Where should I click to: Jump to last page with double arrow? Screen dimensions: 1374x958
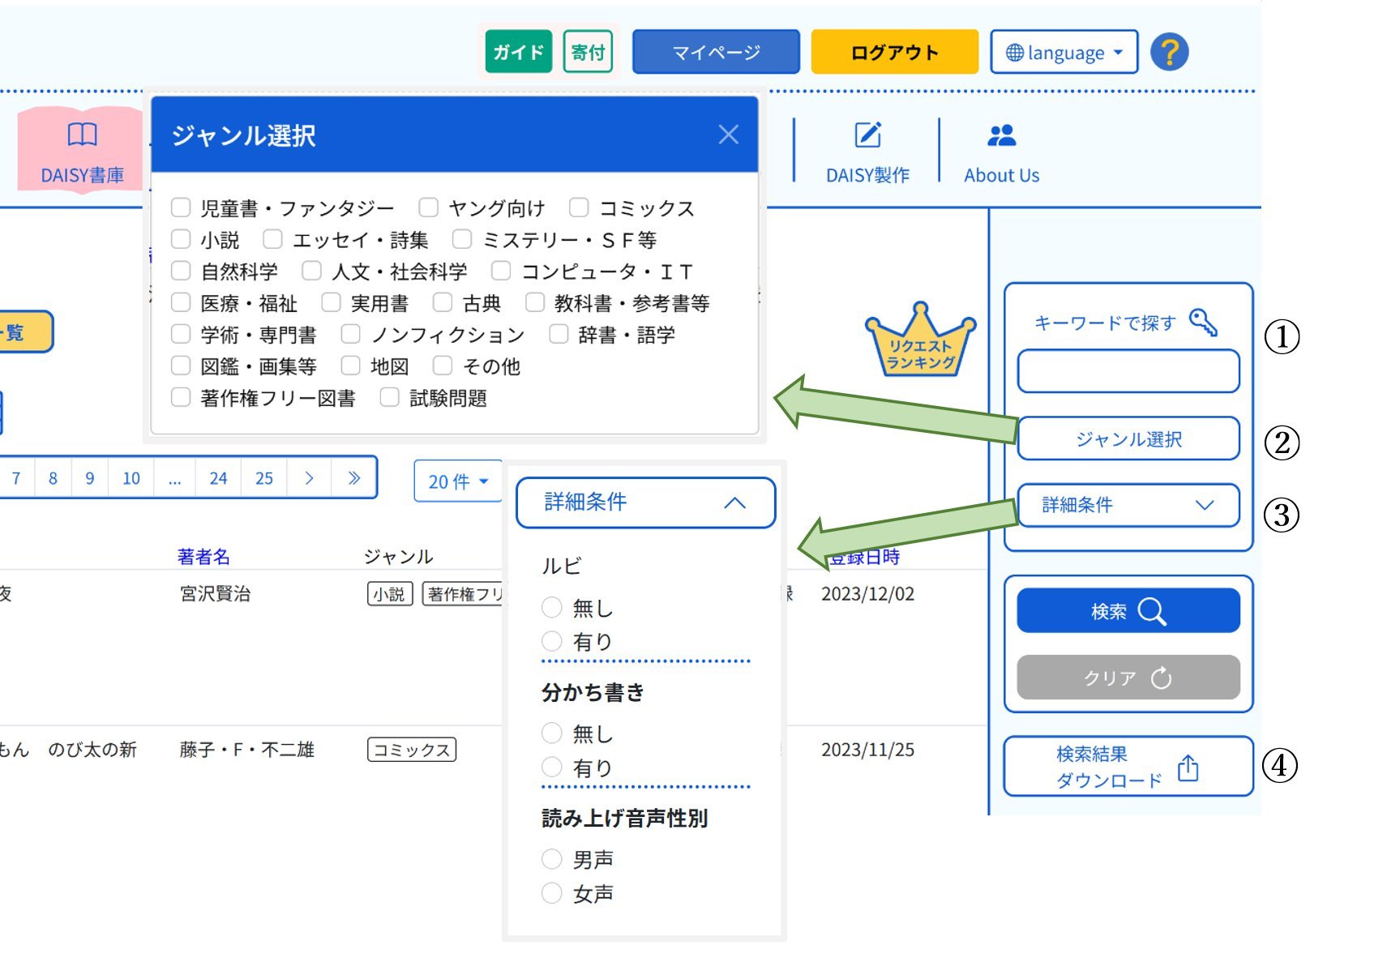click(353, 478)
